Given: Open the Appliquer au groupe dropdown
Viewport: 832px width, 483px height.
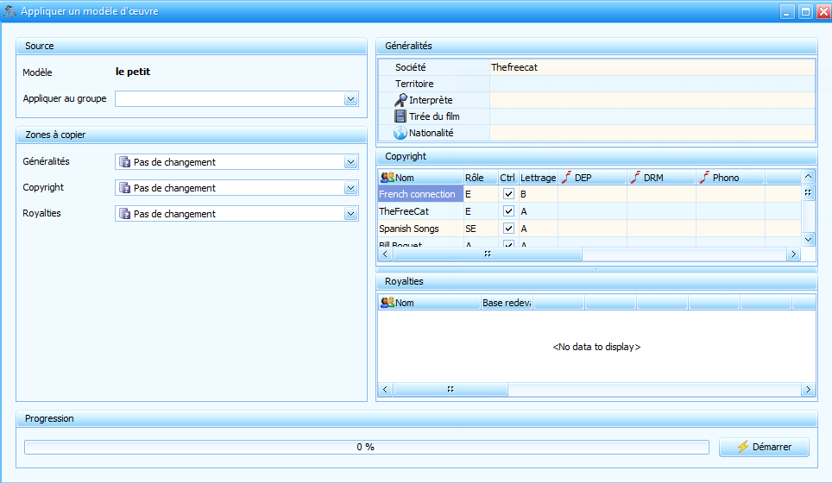Looking at the screenshot, I should pyautogui.click(x=350, y=99).
